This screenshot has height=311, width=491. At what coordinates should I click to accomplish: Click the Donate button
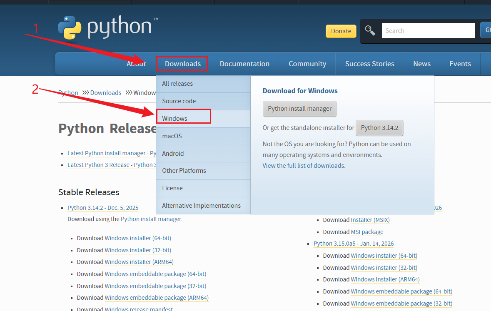pos(341,31)
